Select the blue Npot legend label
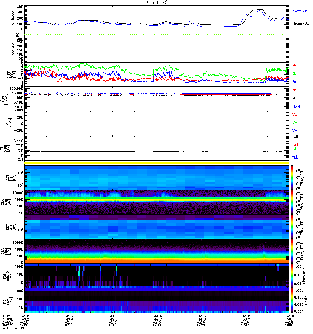The width and height of the screenshot is (313, 334). [296, 106]
